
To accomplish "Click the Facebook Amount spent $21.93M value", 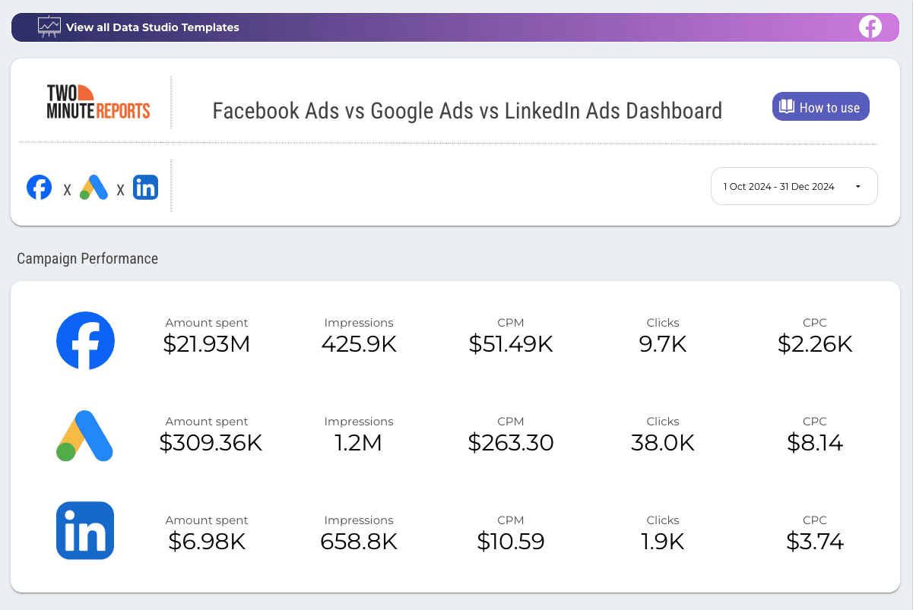I will click(x=207, y=344).
